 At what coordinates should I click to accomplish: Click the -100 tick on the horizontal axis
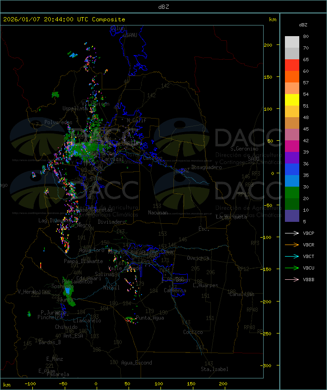click(30, 384)
